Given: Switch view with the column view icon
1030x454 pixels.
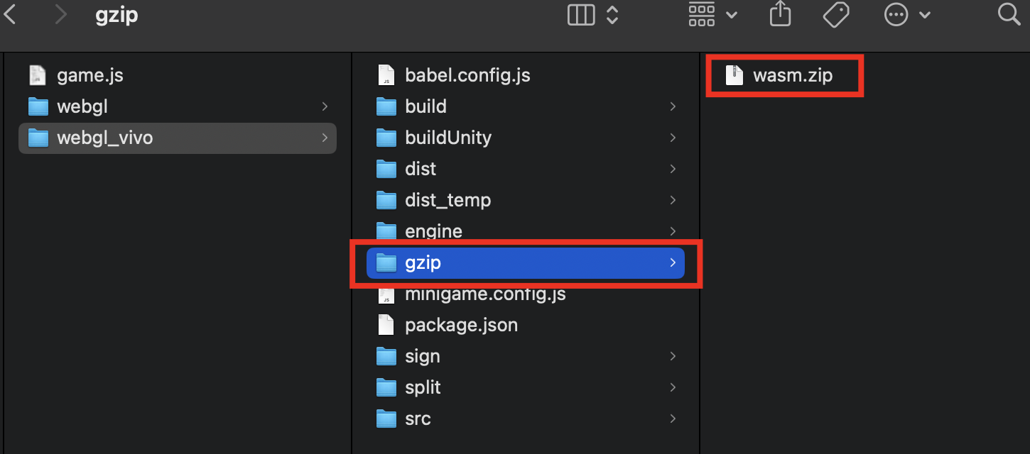Looking at the screenshot, I should (x=581, y=15).
